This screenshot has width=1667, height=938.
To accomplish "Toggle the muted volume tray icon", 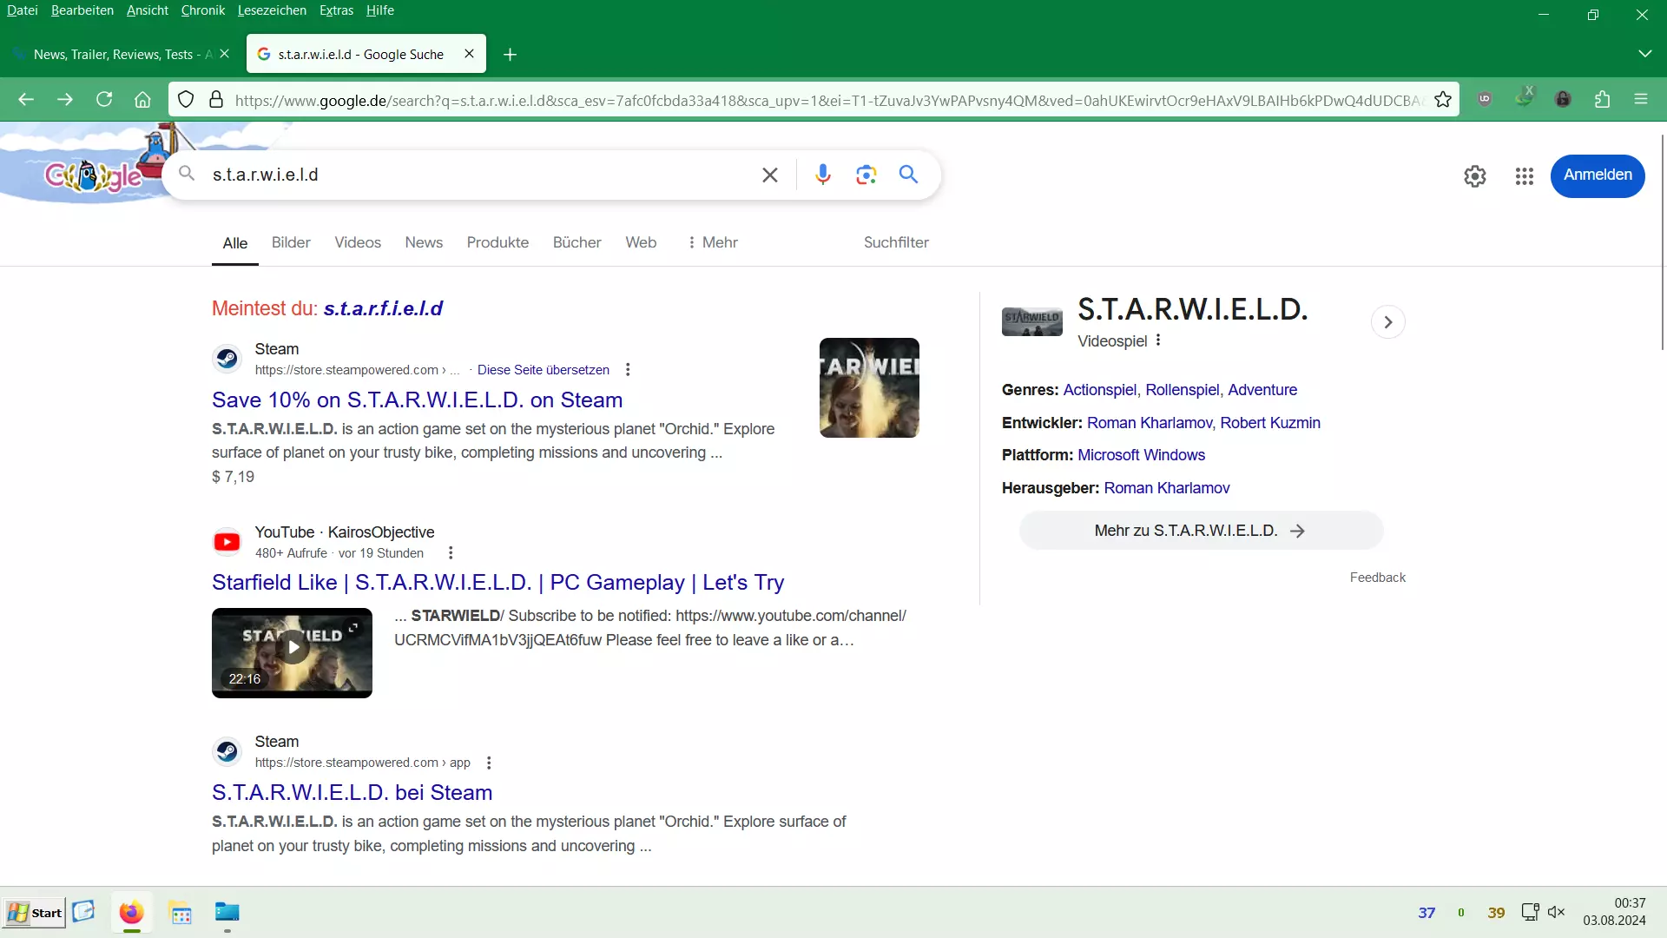I will pyautogui.click(x=1556, y=912).
